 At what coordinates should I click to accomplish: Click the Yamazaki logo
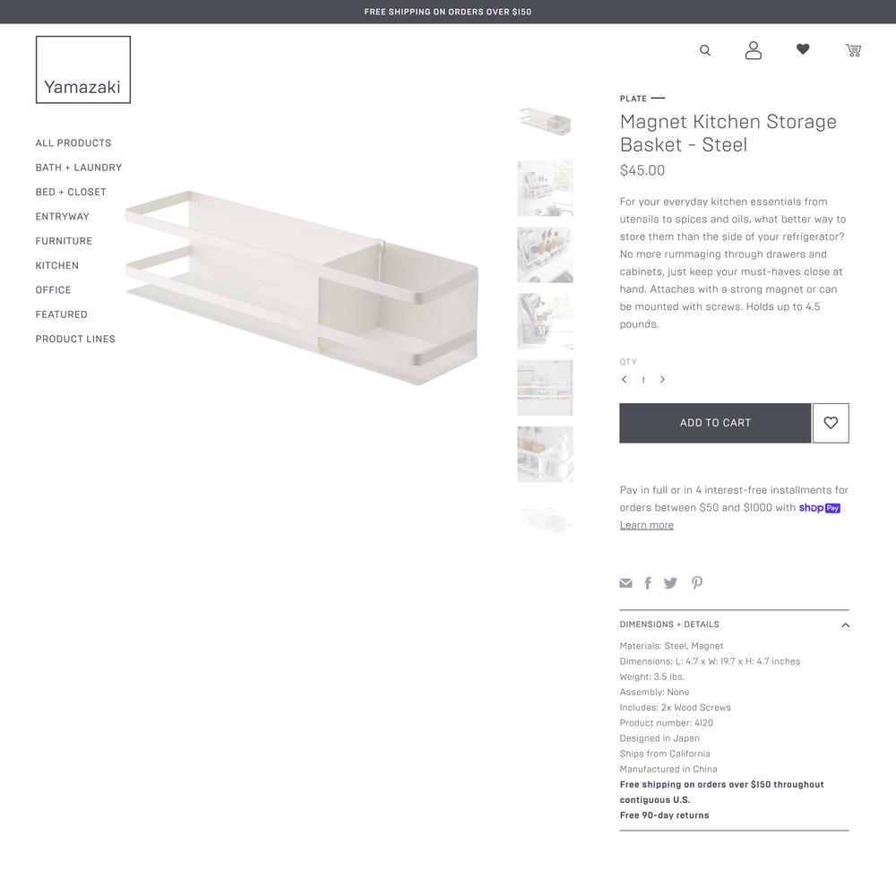tap(83, 70)
